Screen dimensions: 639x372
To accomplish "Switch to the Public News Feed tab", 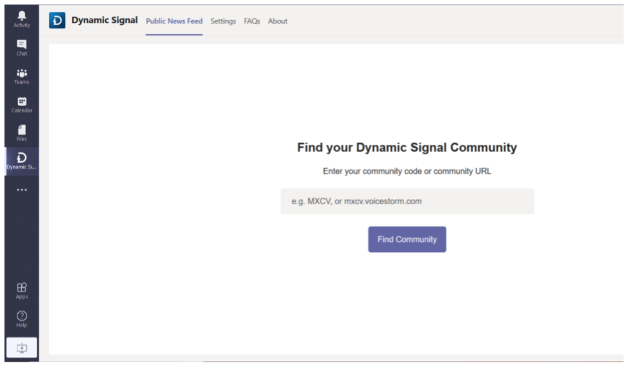I will click(x=174, y=21).
